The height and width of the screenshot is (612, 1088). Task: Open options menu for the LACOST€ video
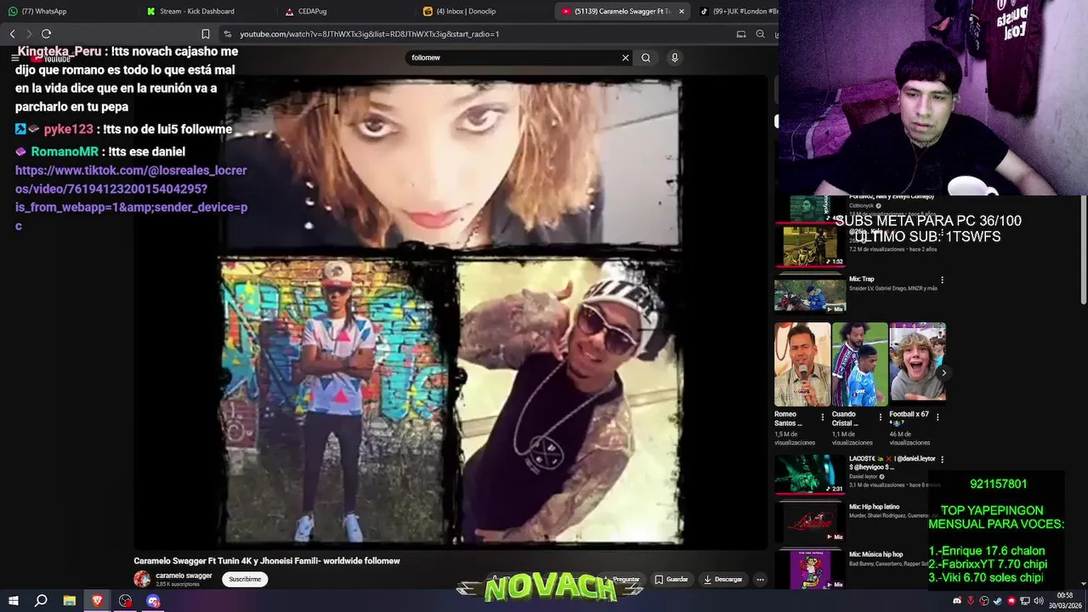click(x=942, y=460)
